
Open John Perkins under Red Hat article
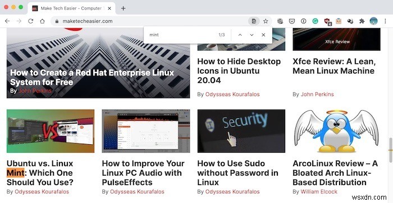click(35, 91)
